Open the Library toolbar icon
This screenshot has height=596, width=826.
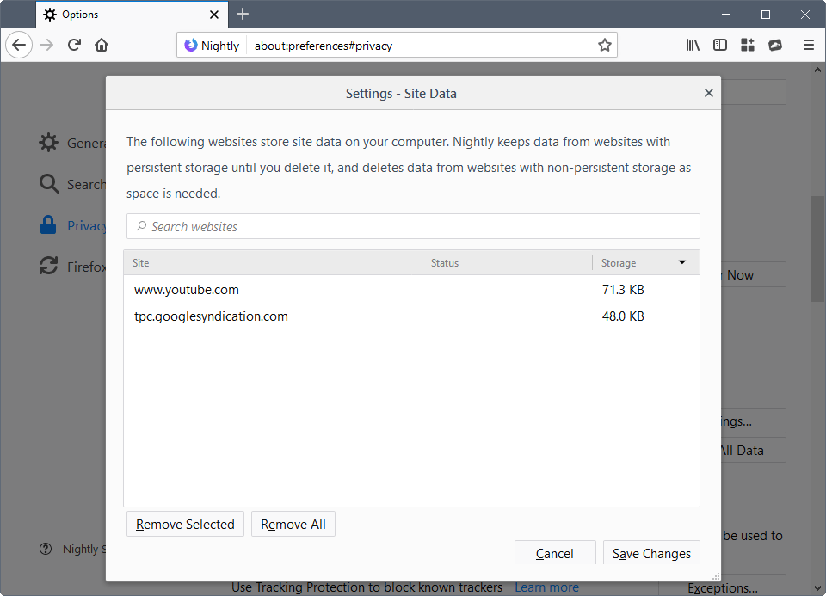[x=693, y=45]
